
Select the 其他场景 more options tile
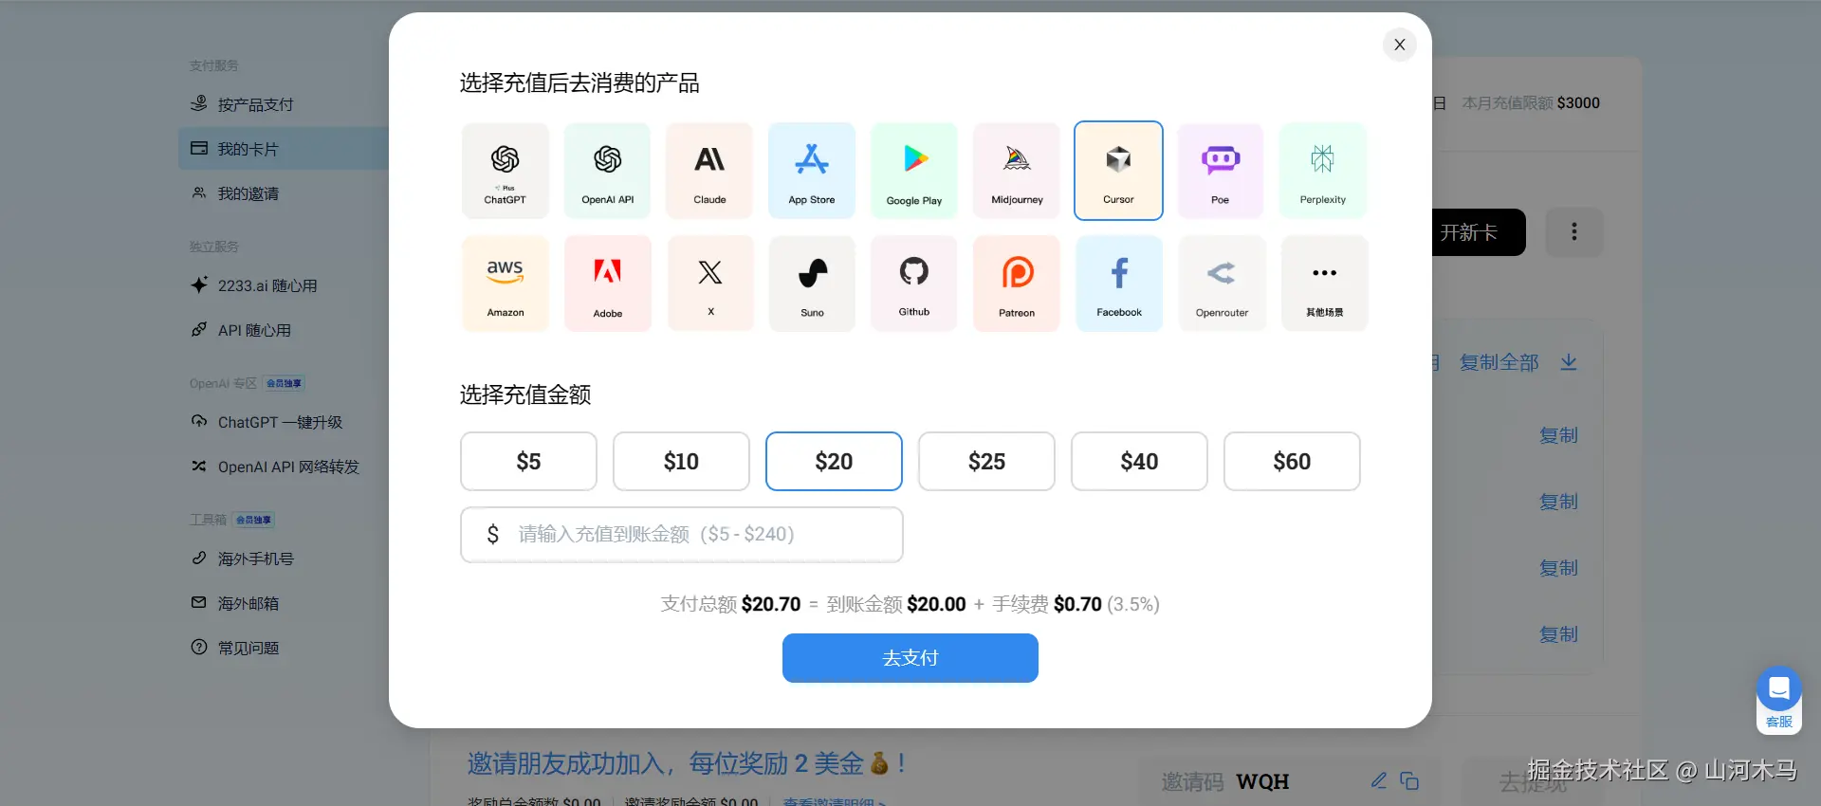tap(1324, 284)
